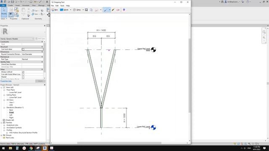The image size is (269, 151).
Task: Toggle Can host rebar checkbox
Action: click(x=23, y=49)
